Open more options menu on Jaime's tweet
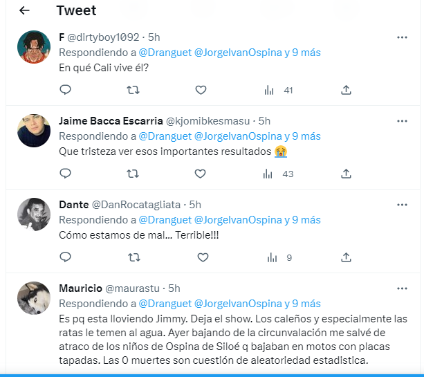 tap(402, 120)
